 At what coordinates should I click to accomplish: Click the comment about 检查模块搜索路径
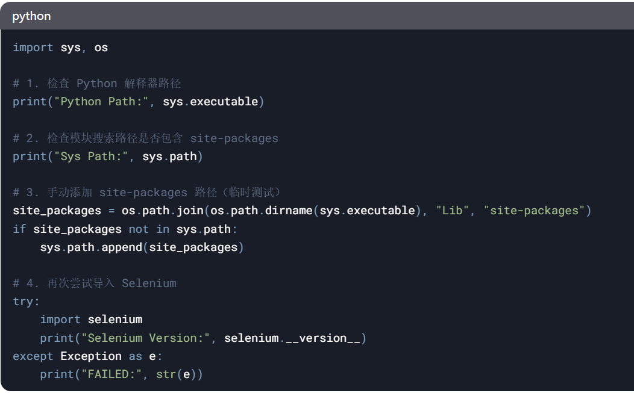pyautogui.click(x=145, y=138)
